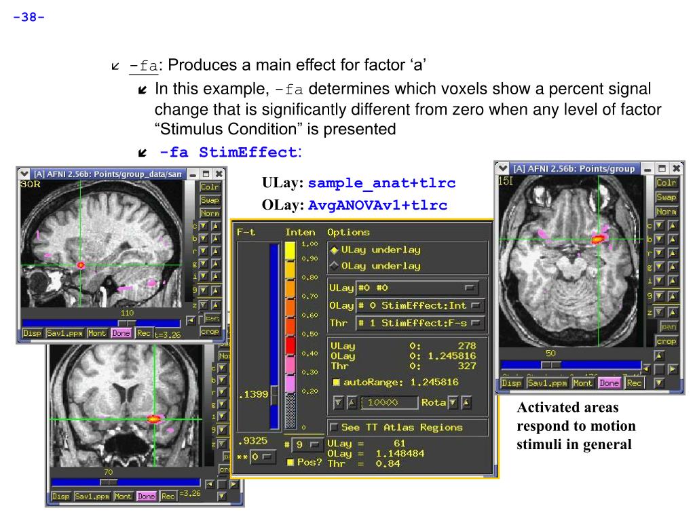The image size is (695, 521).
Task: Click contrast 'c' up arrow in axial window
Action: pos(673,225)
